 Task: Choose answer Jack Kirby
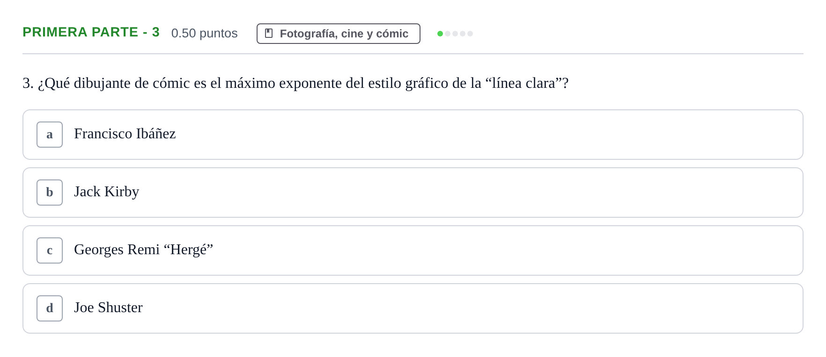(106, 192)
